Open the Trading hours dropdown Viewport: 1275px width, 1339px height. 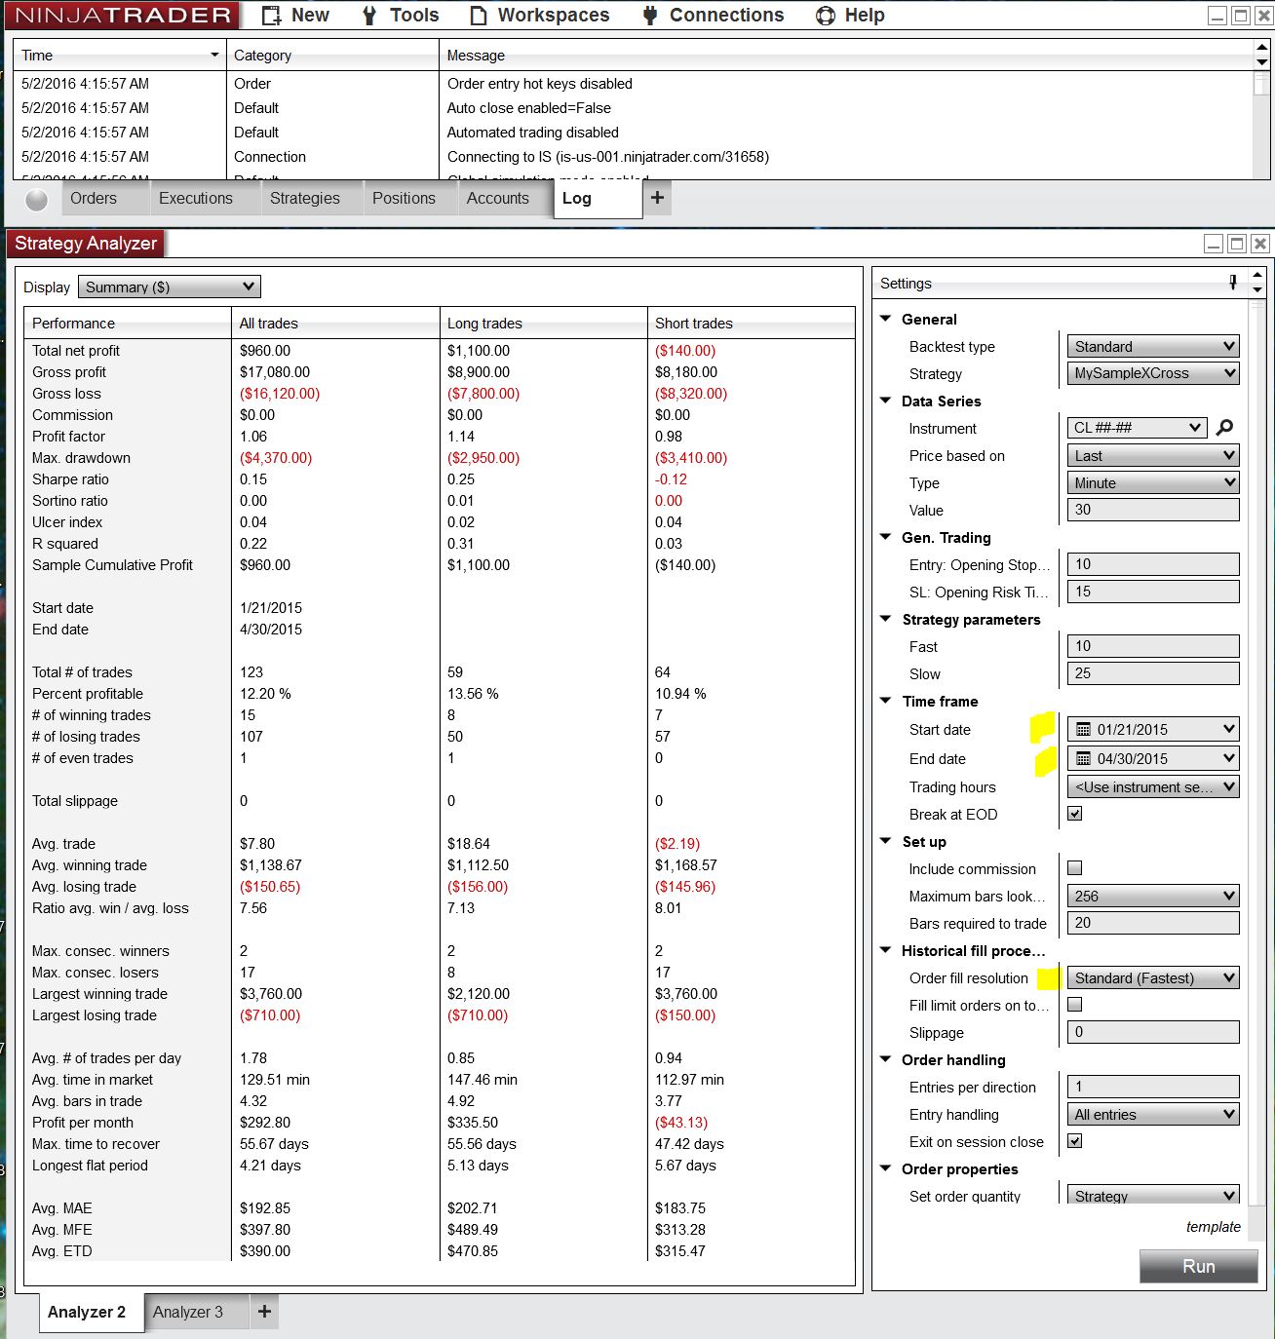1153,786
